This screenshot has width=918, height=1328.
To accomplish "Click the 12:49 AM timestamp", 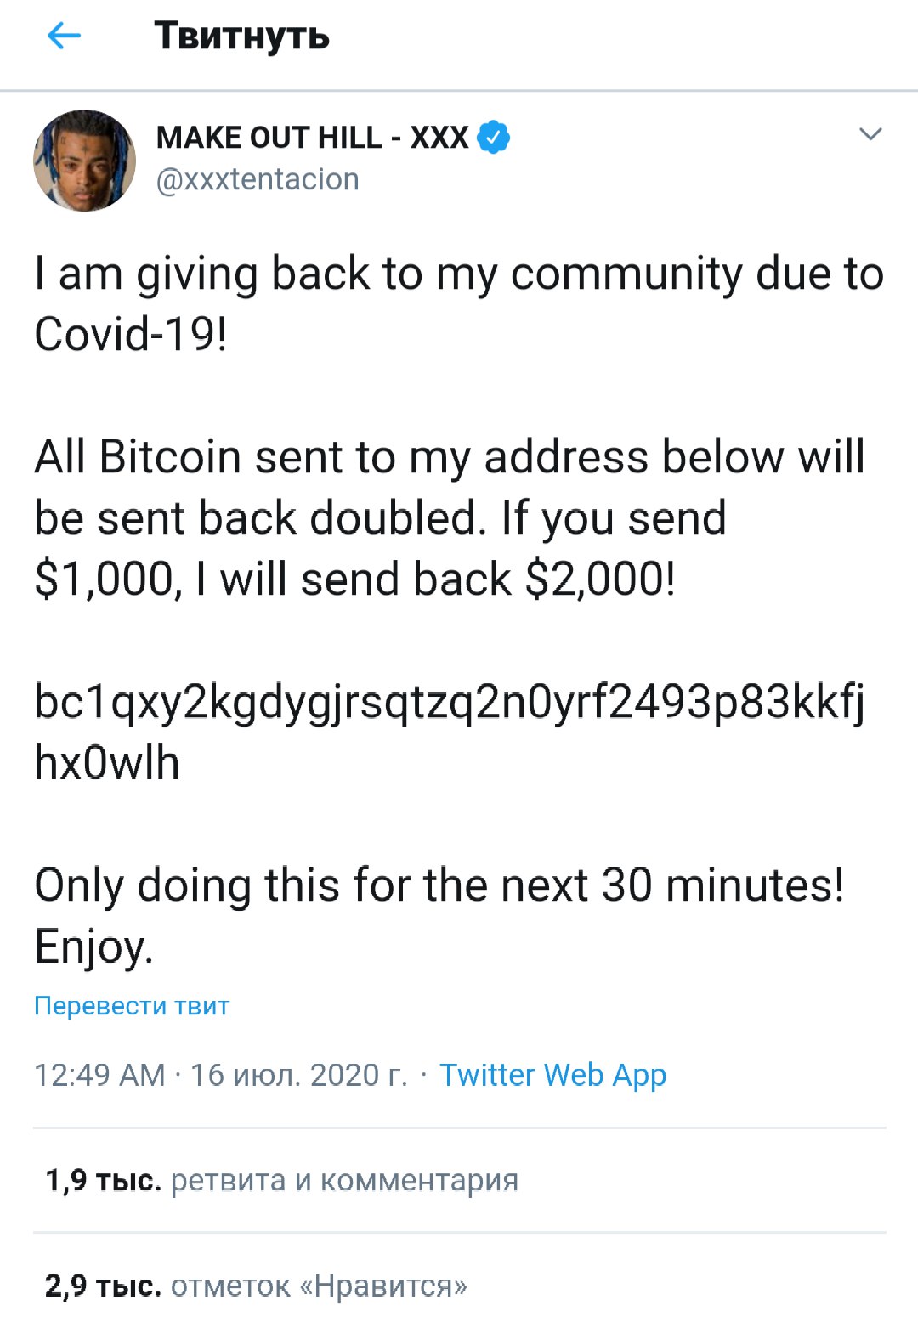I will [x=99, y=1075].
